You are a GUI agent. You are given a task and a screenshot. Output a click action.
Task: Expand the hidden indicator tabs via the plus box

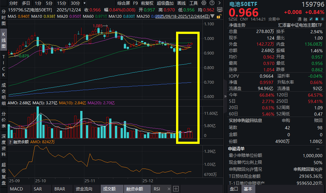click(x=176, y=189)
